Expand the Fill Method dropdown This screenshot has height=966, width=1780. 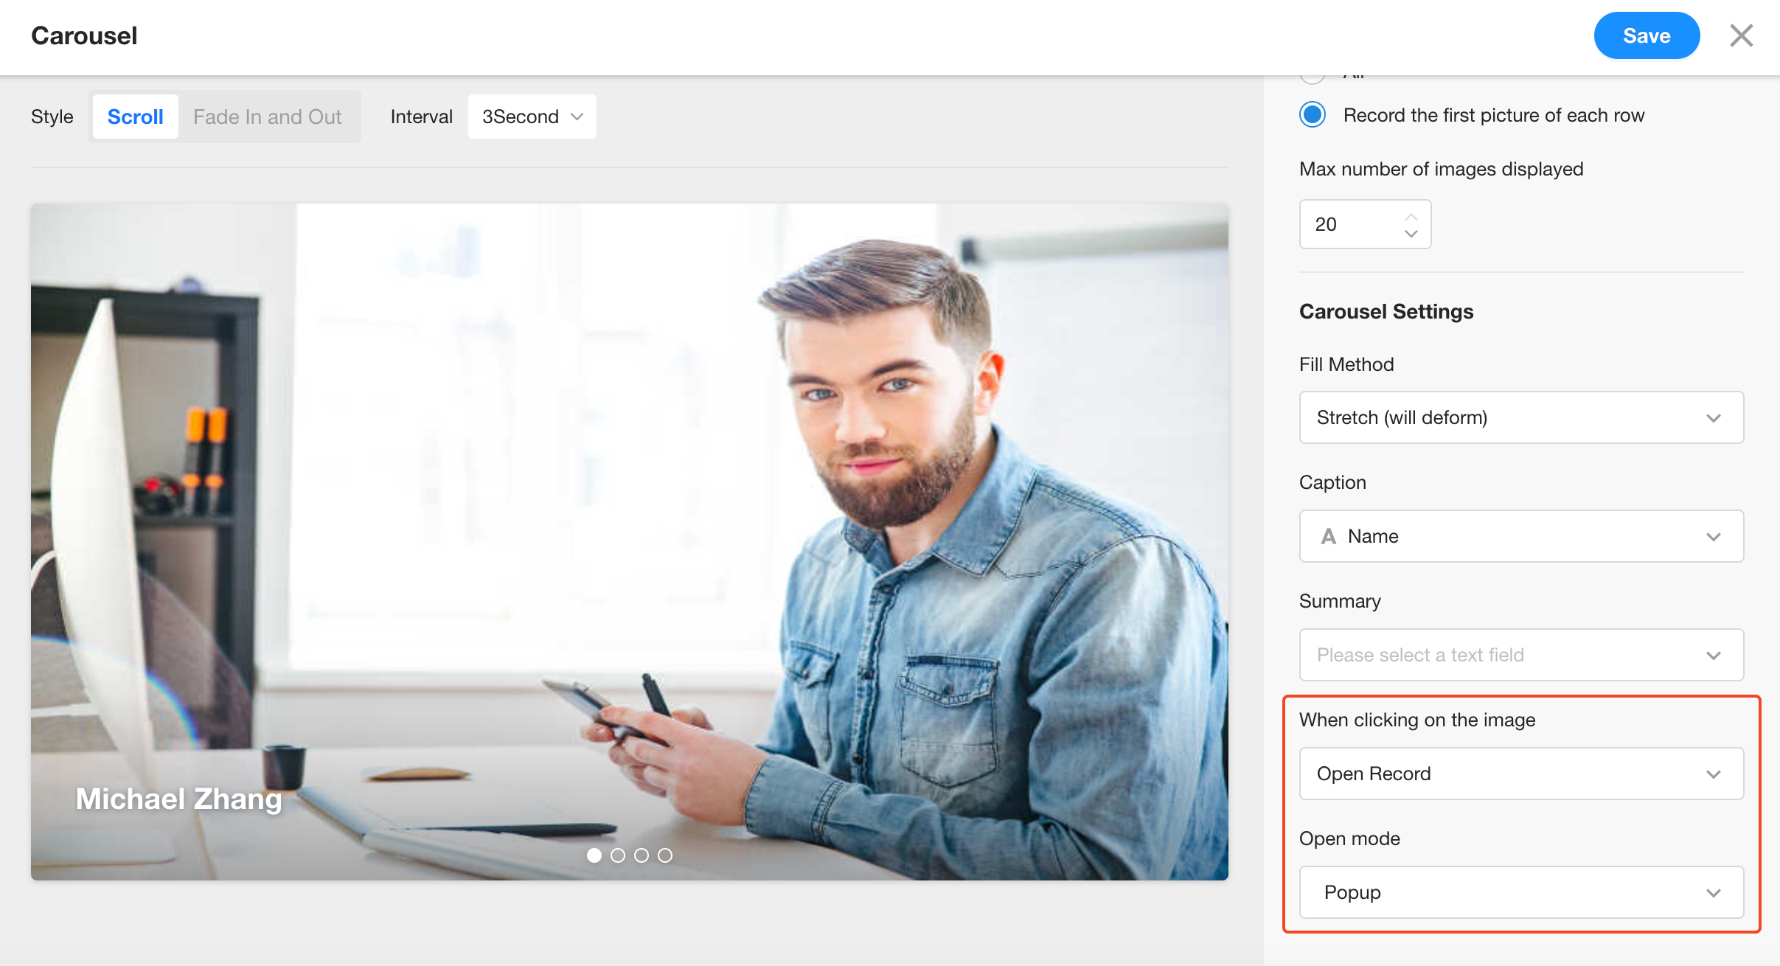click(1520, 417)
